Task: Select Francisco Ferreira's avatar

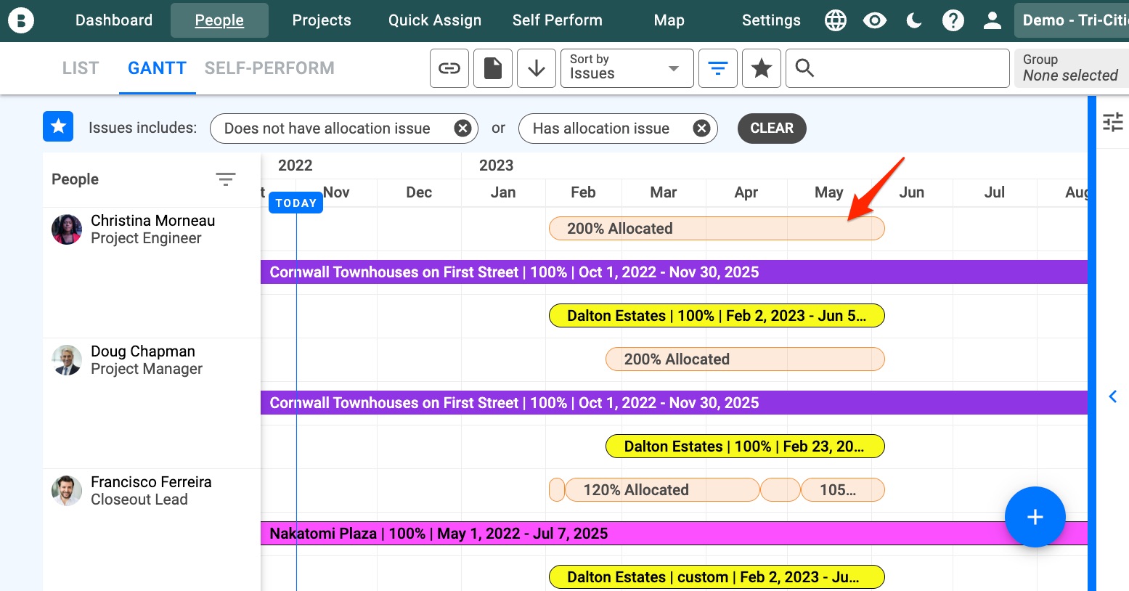Action: [67, 491]
